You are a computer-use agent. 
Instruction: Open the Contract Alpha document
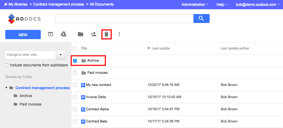(97, 109)
